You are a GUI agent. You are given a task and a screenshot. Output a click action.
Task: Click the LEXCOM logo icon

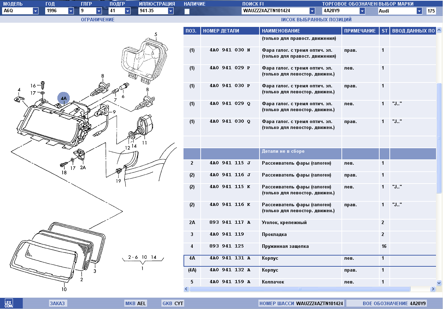coord(8,303)
